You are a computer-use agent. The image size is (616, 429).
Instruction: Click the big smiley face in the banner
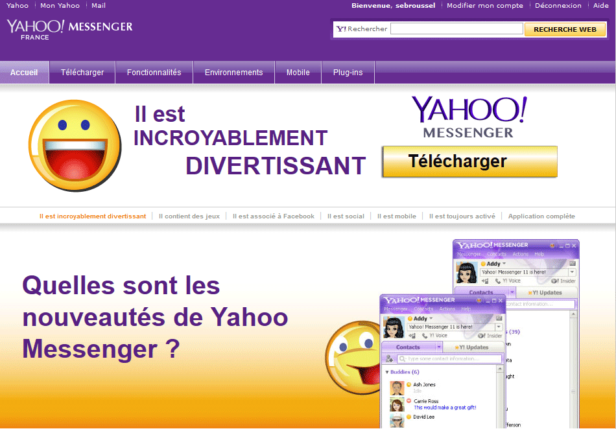(75, 146)
